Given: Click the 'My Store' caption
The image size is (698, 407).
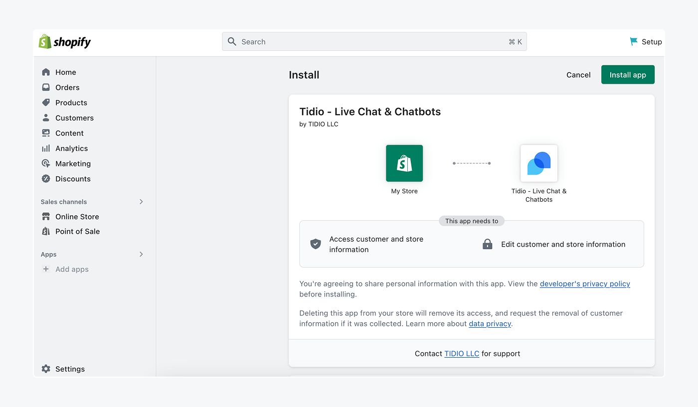Looking at the screenshot, I should coord(404,191).
